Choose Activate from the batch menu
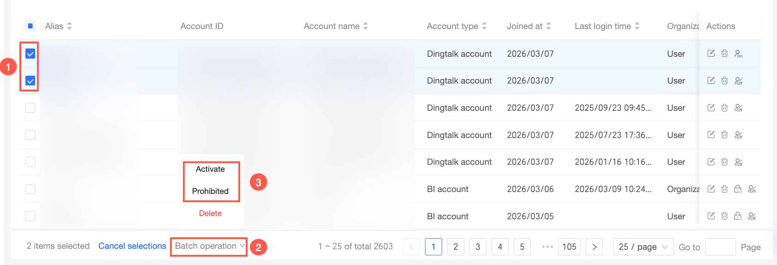 click(x=210, y=169)
